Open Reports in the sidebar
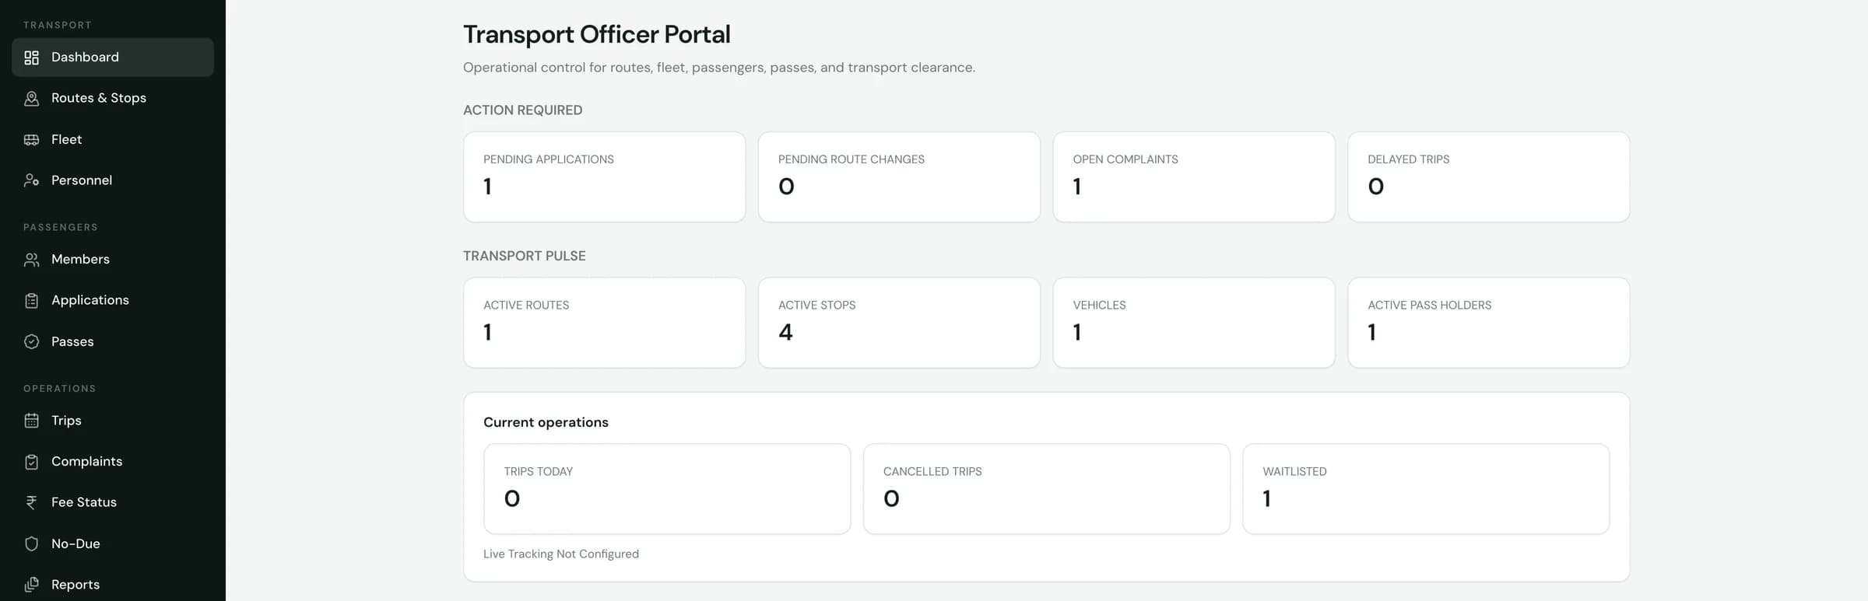Image resolution: width=1868 pixels, height=601 pixels. coord(113,585)
